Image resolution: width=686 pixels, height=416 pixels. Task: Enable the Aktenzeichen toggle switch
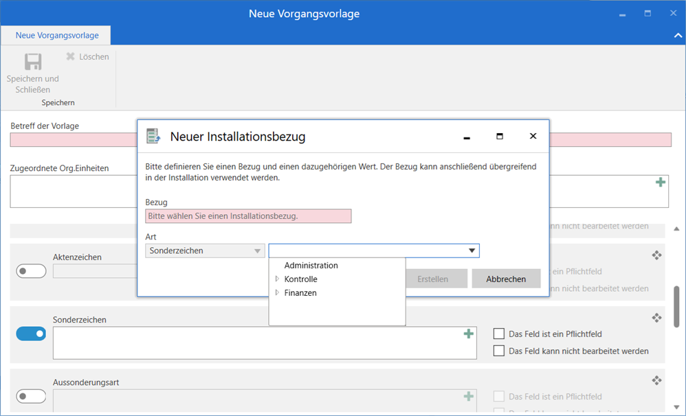point(31,271)
